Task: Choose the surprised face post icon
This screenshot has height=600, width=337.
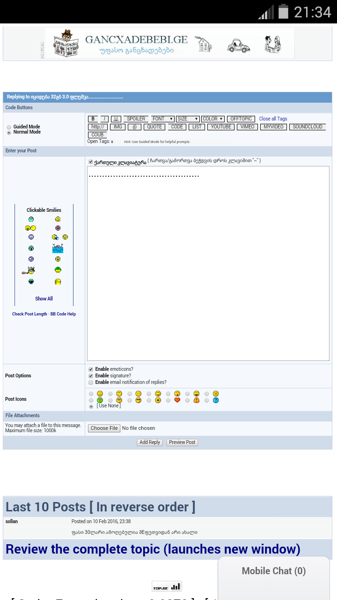Action: point(177,394)
